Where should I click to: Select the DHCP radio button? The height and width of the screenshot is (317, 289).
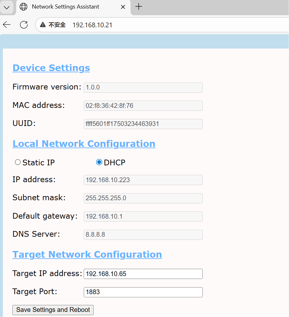99,162
